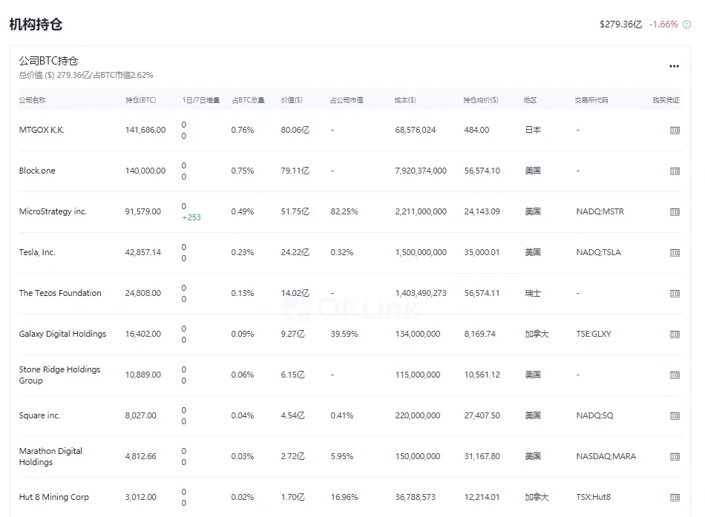Sort by 持仓(BTC) column header

[140, 100]
